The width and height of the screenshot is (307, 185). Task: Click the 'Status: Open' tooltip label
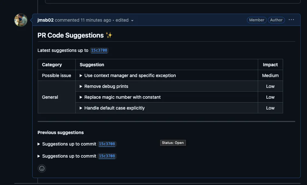(173, 143)
